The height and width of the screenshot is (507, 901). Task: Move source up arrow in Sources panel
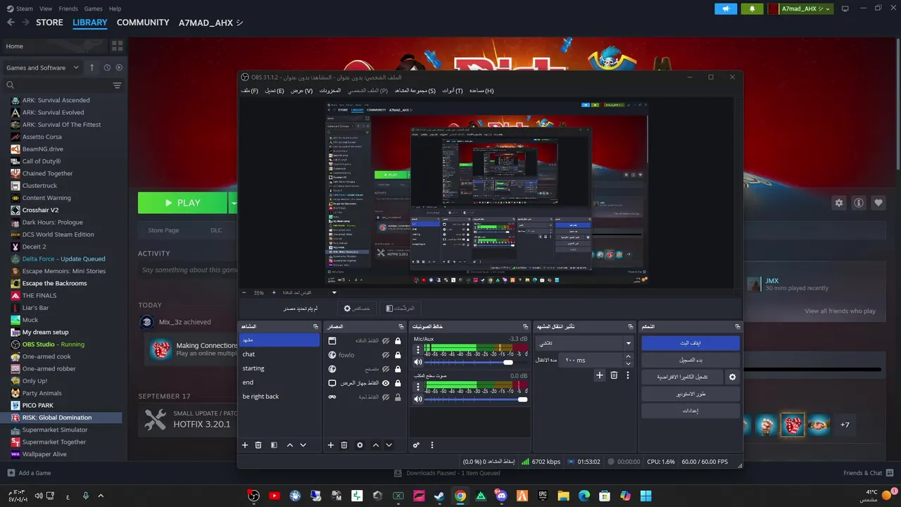coord(375,445)
